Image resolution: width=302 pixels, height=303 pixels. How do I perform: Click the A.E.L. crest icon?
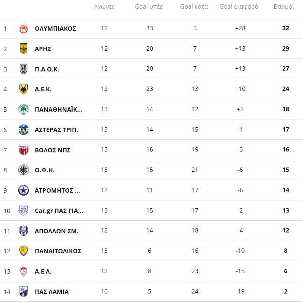point(23,271)
